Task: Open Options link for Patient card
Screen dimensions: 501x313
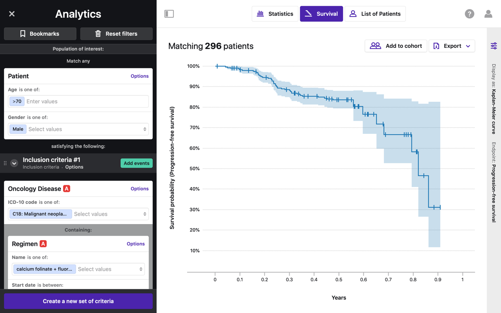Action: (139, 76)
